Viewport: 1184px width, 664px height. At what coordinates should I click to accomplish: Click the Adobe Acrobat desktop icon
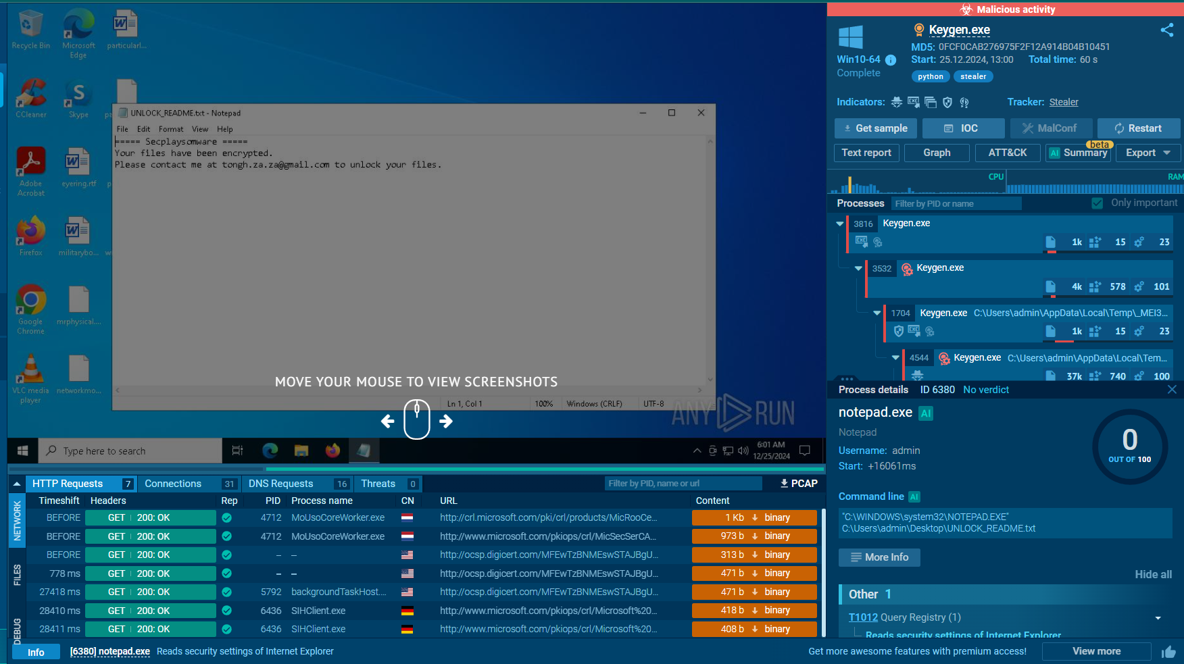30,172
